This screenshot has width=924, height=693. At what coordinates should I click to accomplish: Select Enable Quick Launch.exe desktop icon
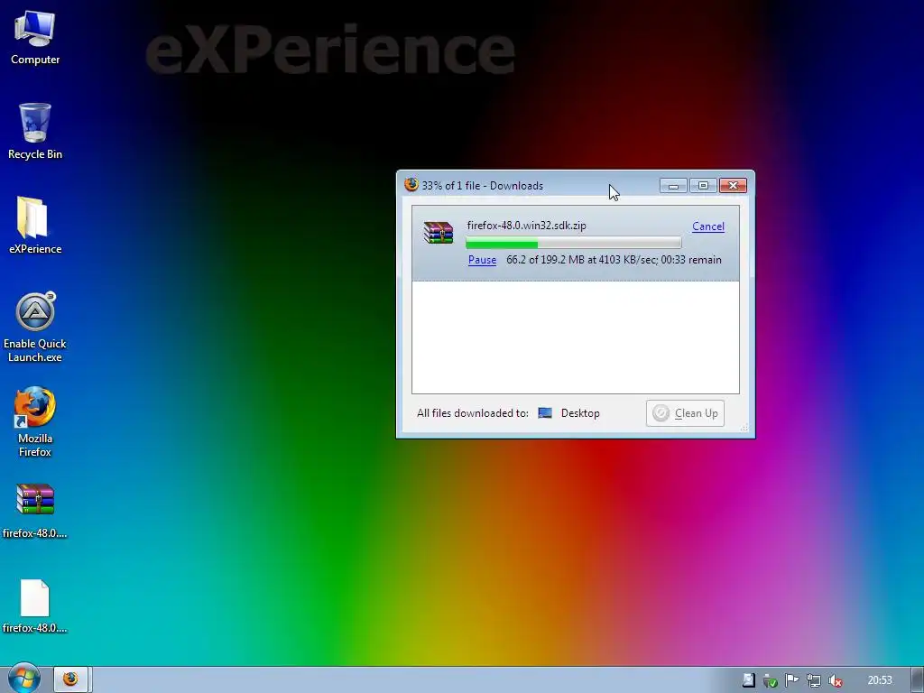pos(35,327)
